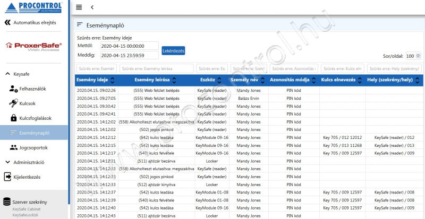
Task: Sort by Kulcs elnevezés arrows
Action: 360,80
